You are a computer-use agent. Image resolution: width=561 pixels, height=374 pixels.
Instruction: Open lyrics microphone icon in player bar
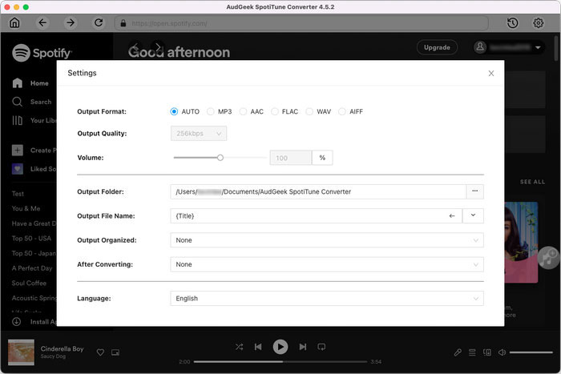click(458, 352)
